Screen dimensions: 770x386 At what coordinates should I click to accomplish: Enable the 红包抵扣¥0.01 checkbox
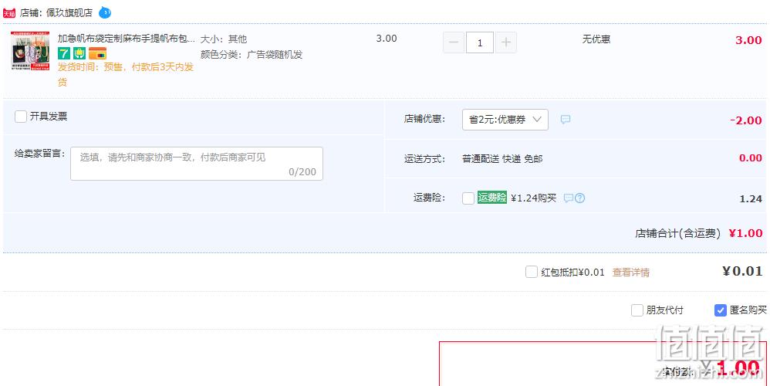[x=532, y=272]
